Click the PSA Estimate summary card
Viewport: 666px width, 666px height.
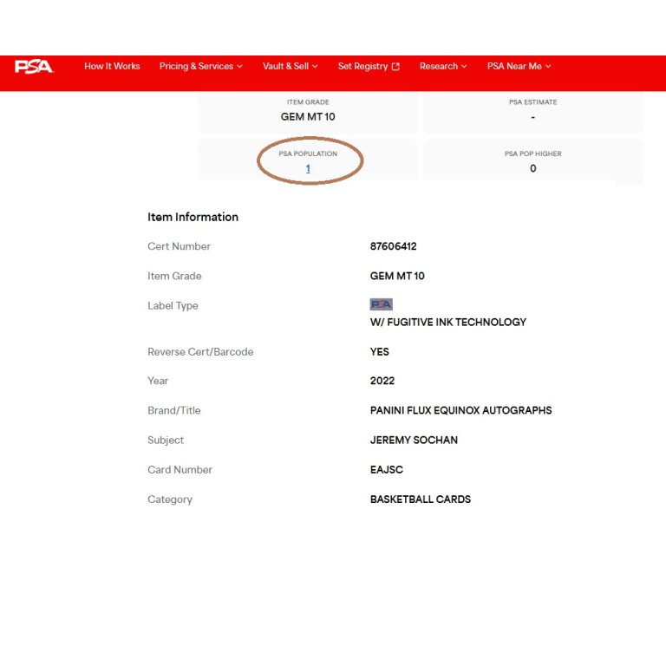pos(532,110)
